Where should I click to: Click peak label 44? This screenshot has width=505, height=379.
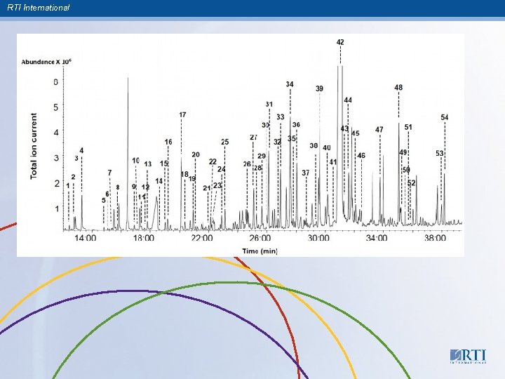pyautogui.click(x=348, y=100)
